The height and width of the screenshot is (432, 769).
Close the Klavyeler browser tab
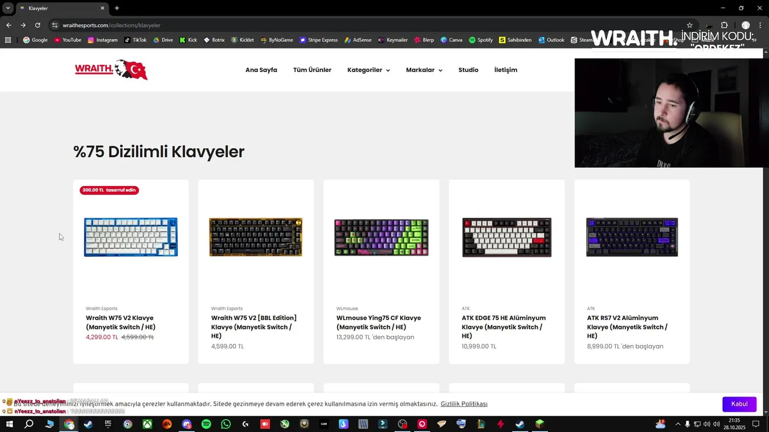[102, 8]
